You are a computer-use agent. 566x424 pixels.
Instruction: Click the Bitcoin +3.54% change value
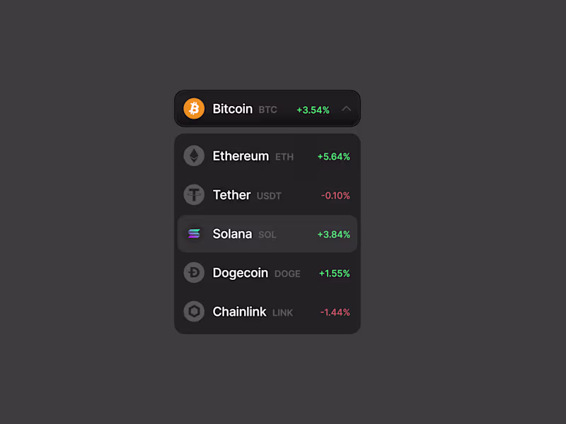313,110
